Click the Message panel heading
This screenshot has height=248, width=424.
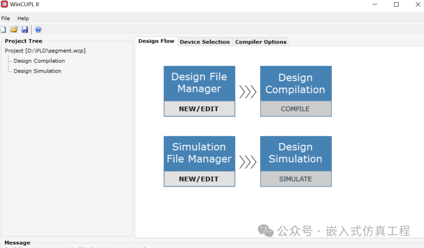(17, 243)
